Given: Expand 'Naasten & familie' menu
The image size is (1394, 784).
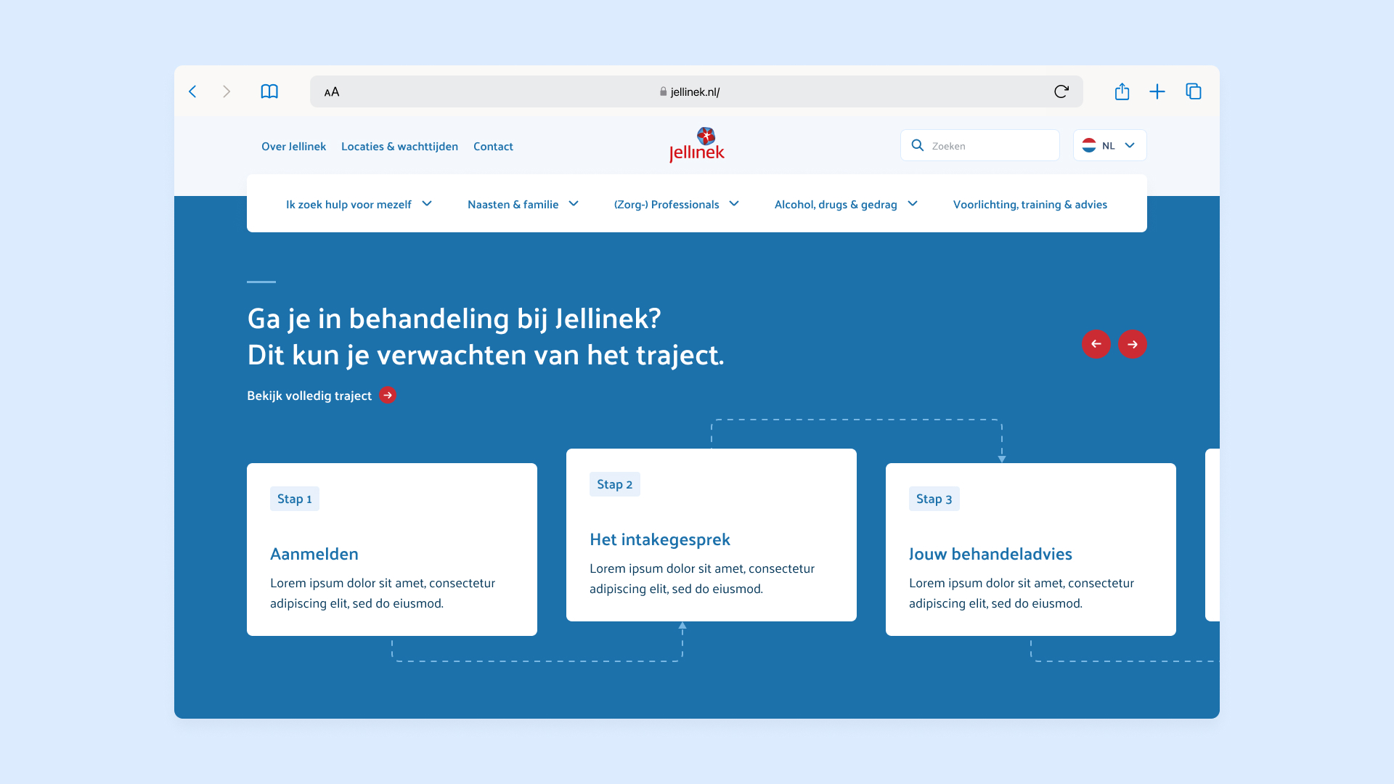Looking at the screenshot, I should point(523,205).
